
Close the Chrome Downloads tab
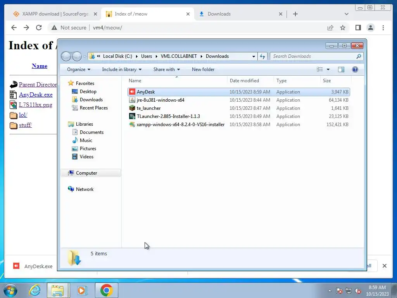(x=281, y=14)
